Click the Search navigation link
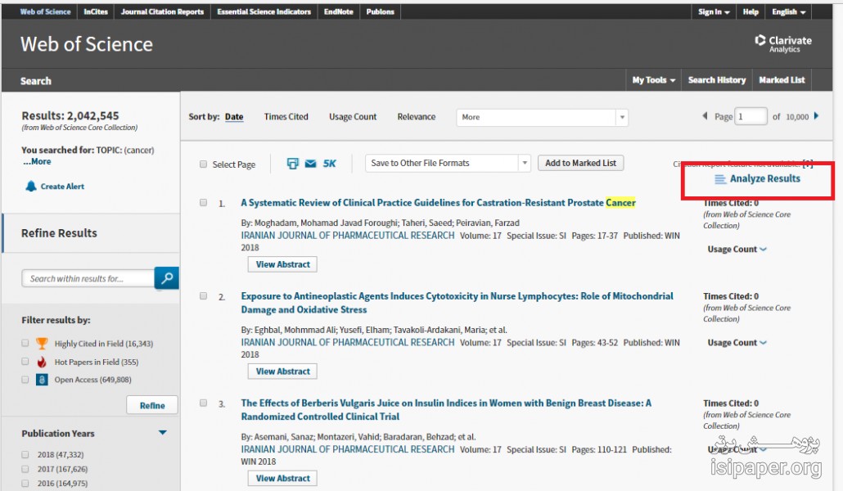Viewport: 843px width, 491px height. [36, 81]
